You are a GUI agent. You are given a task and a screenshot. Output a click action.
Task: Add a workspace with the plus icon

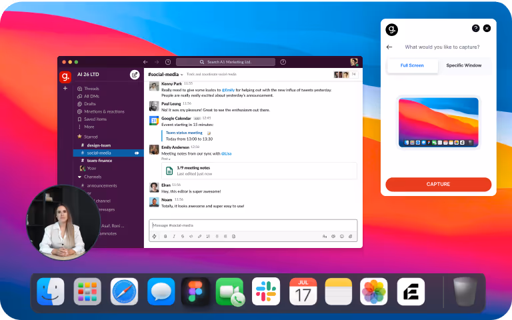(65, 88)
